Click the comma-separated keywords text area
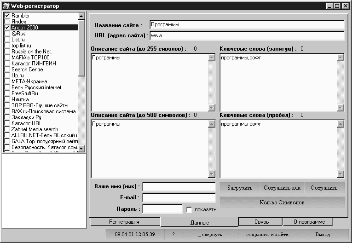This screenshot has width=352, height=243. (x=278, y=82)
